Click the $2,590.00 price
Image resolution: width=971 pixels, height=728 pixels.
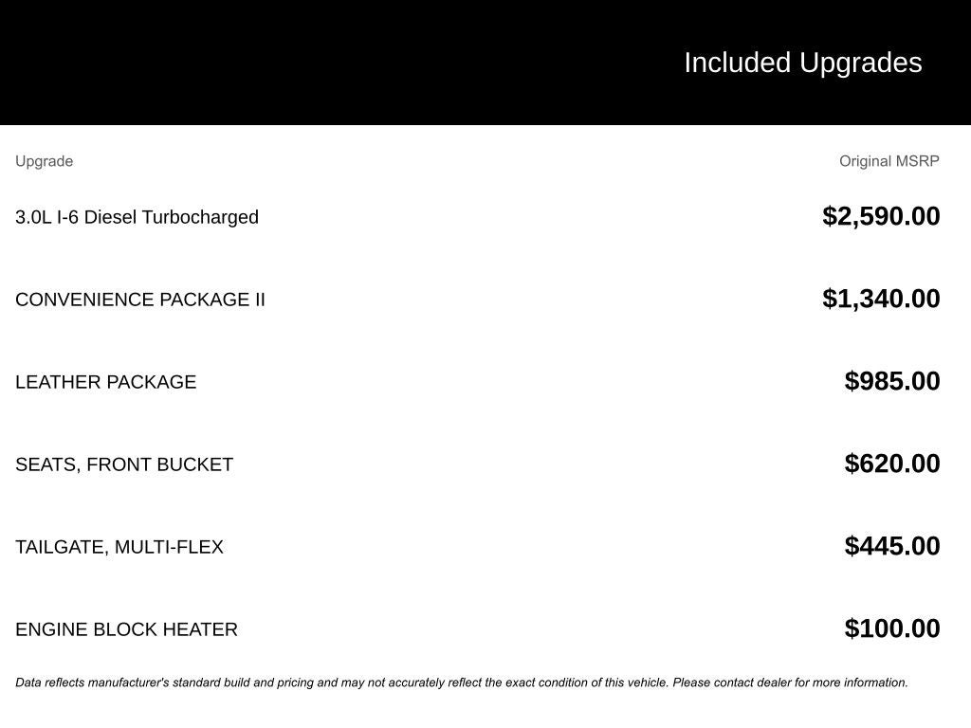(x=881, y=216)
